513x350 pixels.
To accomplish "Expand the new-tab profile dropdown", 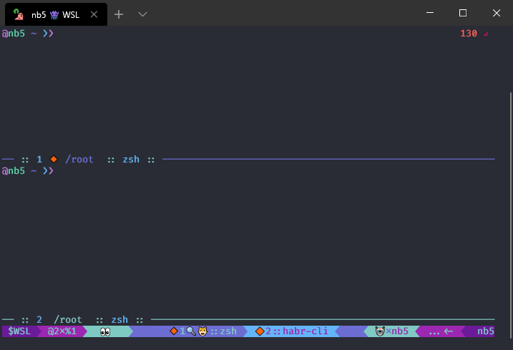I will click(x=142, y=14).
